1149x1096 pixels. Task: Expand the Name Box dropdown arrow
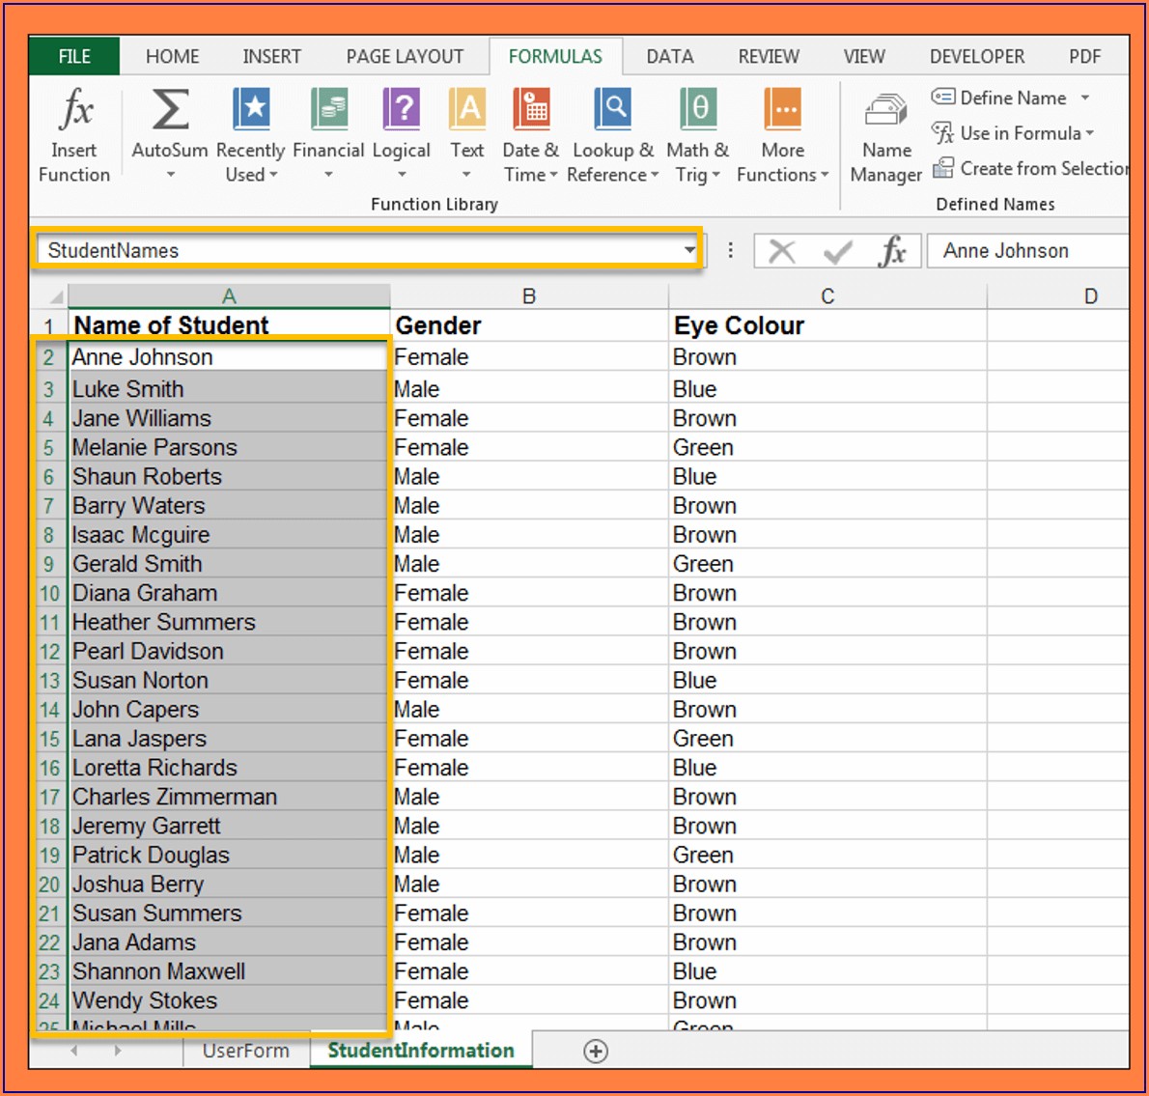(689, 250)
